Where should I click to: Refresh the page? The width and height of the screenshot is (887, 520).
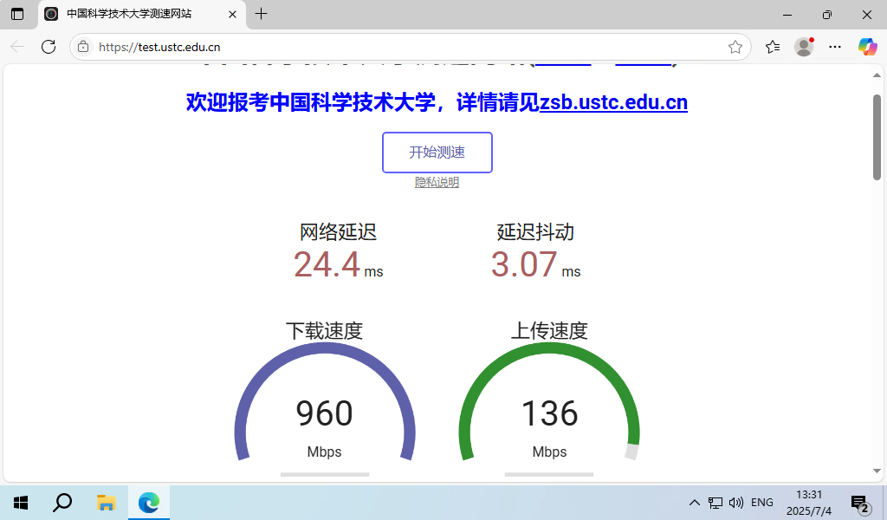pyautogui.click(x=49, y=47)
